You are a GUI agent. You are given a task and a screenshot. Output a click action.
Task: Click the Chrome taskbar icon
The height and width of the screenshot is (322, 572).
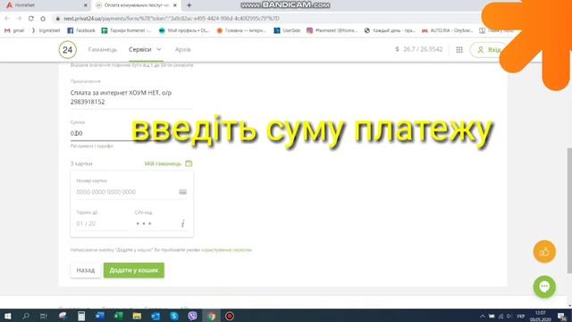click(x=211, y=316)
